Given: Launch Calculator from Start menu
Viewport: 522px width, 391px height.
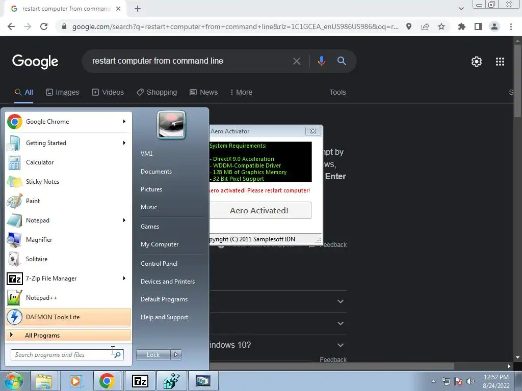Looking at the screenshot, I should click(x=68, y=162).
